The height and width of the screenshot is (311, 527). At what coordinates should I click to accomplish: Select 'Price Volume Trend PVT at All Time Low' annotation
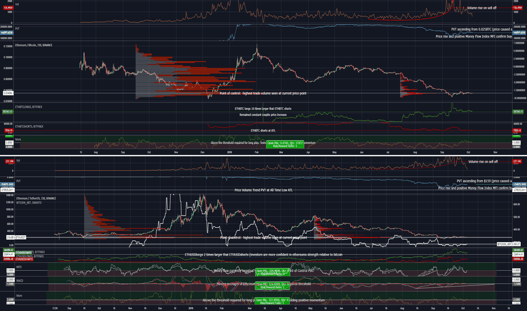click(263, 191)
